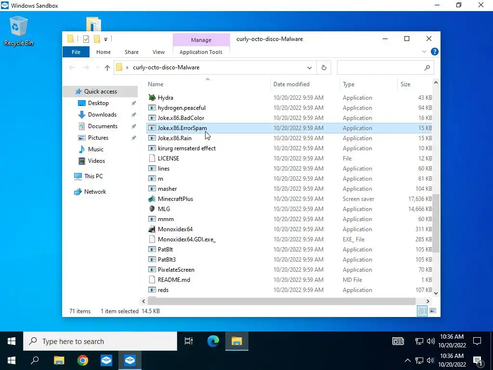Screen dimensions: 493x370
Task: Click the refresh button in address bar
Action: (324, 67)
